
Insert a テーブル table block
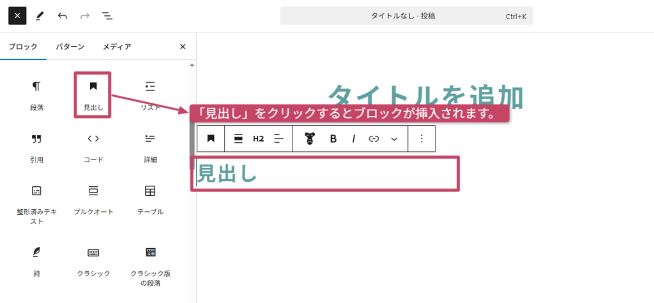[x=150, y=200]
